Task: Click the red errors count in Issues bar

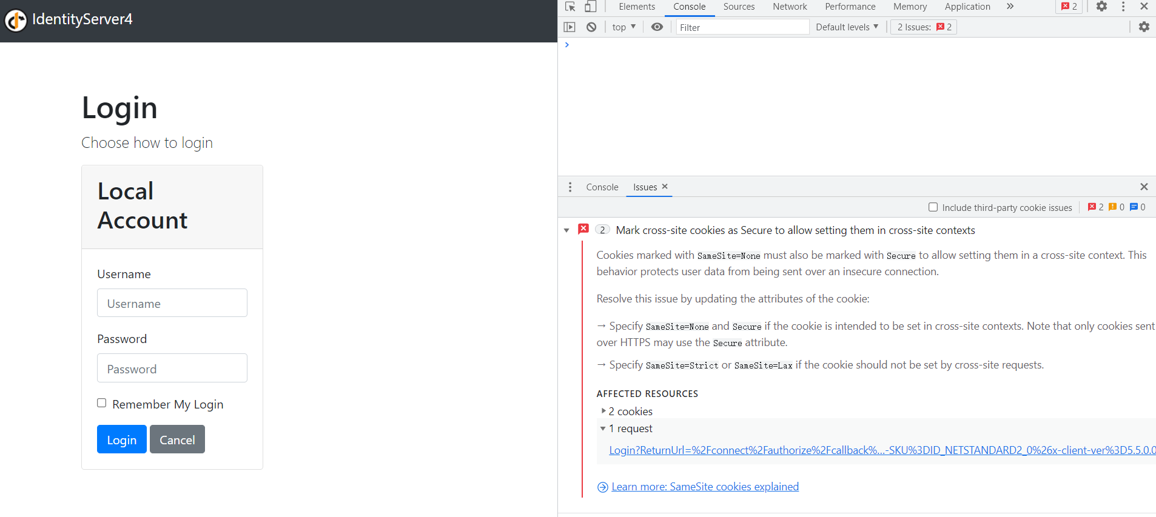Action: point(1095,207)
